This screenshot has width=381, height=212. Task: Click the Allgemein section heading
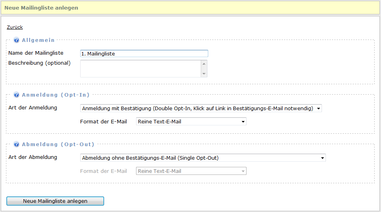coord(38,40)
